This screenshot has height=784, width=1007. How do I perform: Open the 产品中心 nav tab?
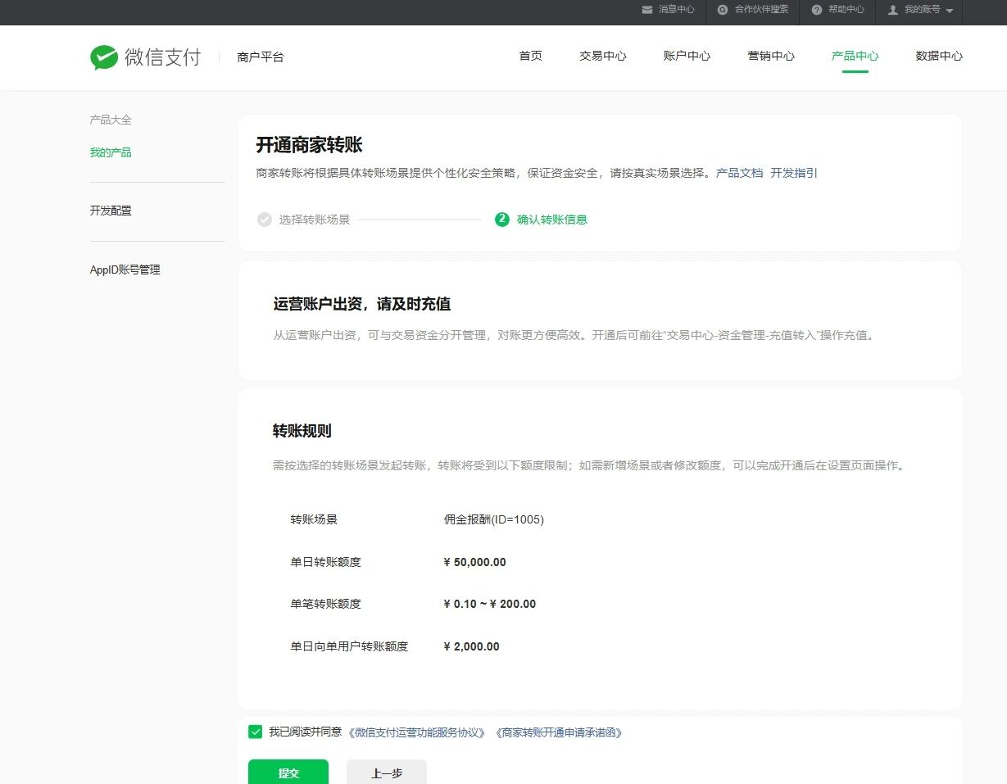[x=855, y=57]
